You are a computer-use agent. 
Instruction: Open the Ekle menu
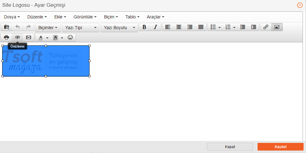[x=60, y=17]
